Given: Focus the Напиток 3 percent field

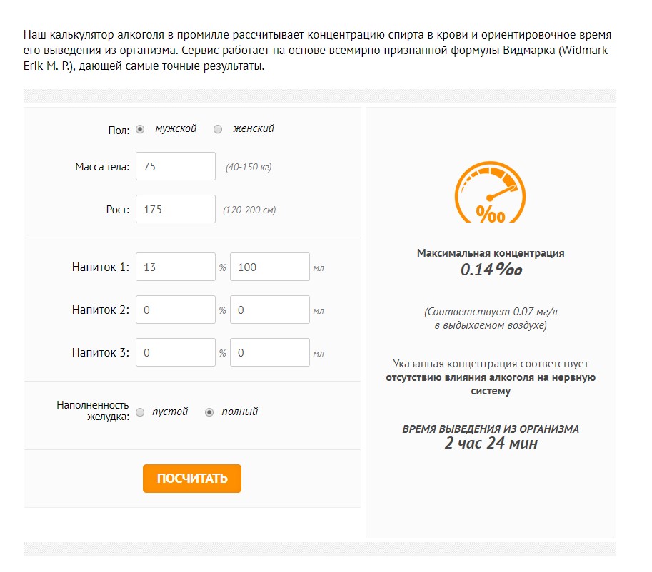Looking at the screenshot, I should pyautogui.click(x=176, y=352).
